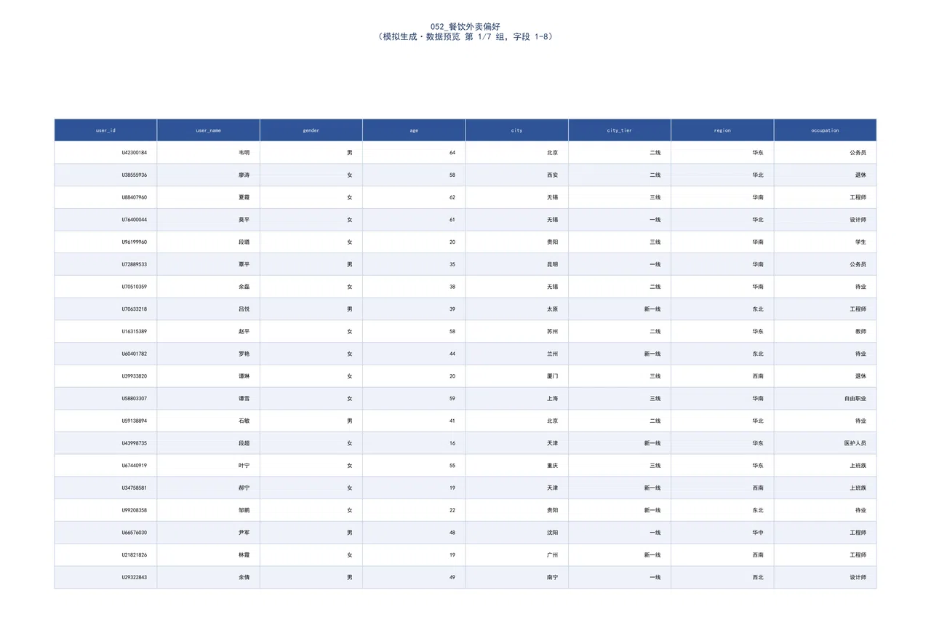Select occupation cell 自由职业

[826, 399]
